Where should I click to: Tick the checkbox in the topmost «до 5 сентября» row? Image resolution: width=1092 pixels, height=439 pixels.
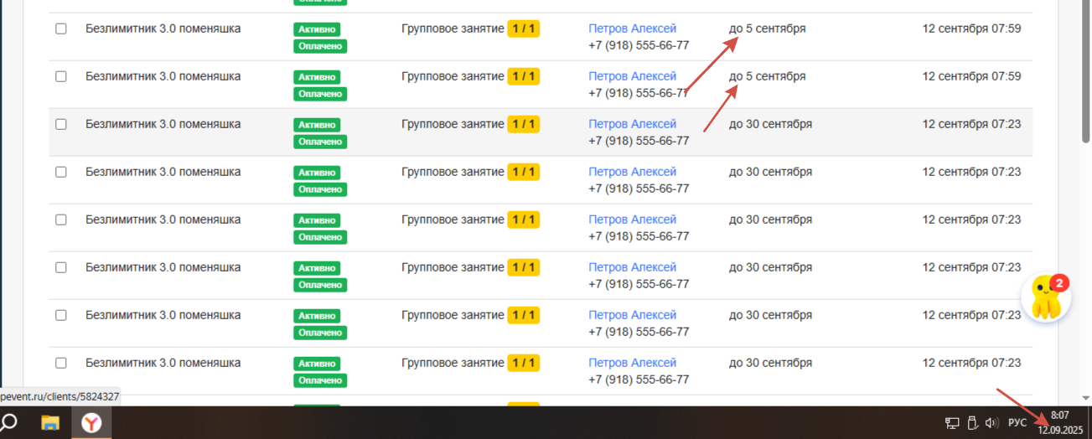coord(60,28)
